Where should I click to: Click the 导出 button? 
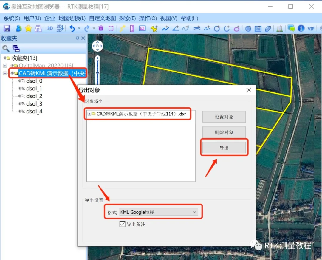[224, 147]
